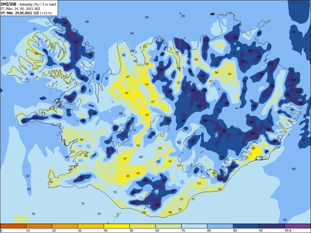Click the 30–40% amber legend swatch
The image size is (311, 233).
tap(91, 226)
